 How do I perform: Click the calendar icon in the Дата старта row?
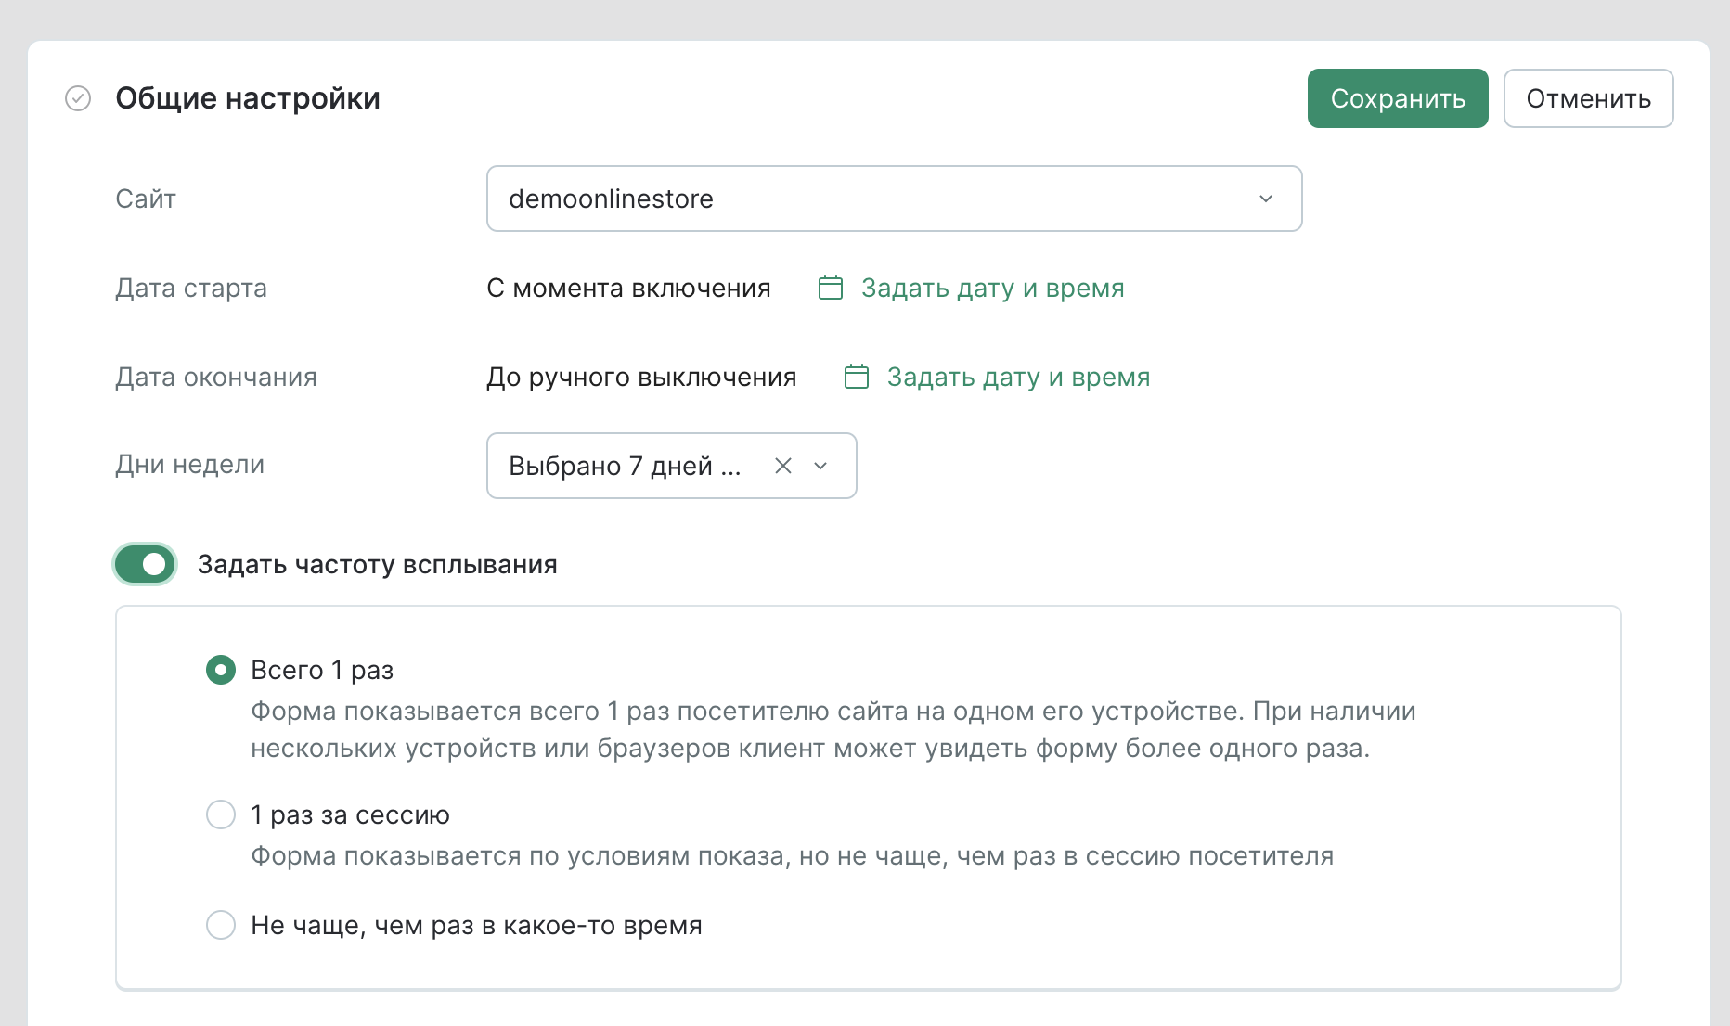pos(831,288)
